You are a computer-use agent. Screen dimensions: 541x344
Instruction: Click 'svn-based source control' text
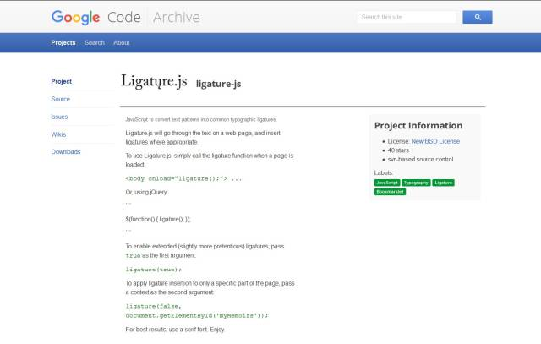click(x=420, y=160)
